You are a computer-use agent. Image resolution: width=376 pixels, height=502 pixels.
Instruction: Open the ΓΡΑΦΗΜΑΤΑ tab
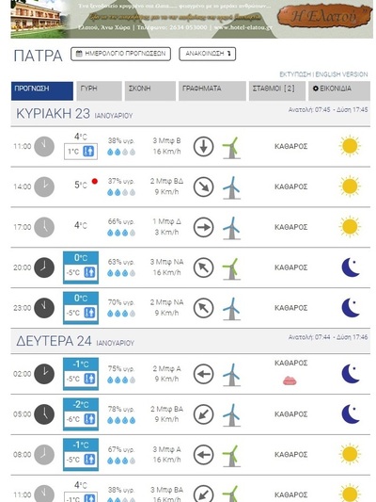[212, 91]
